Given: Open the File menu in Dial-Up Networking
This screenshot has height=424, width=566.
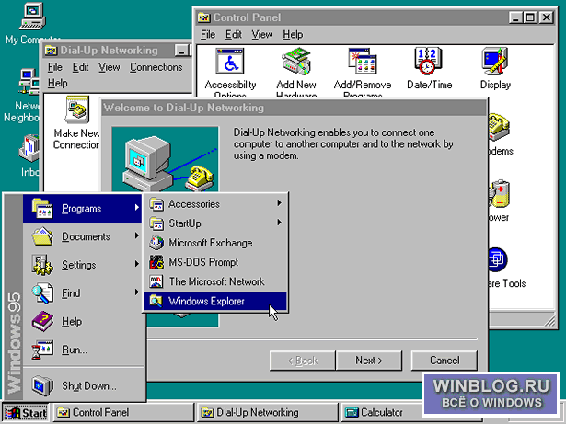Looking at the screenshot, I should pos(55,67).
